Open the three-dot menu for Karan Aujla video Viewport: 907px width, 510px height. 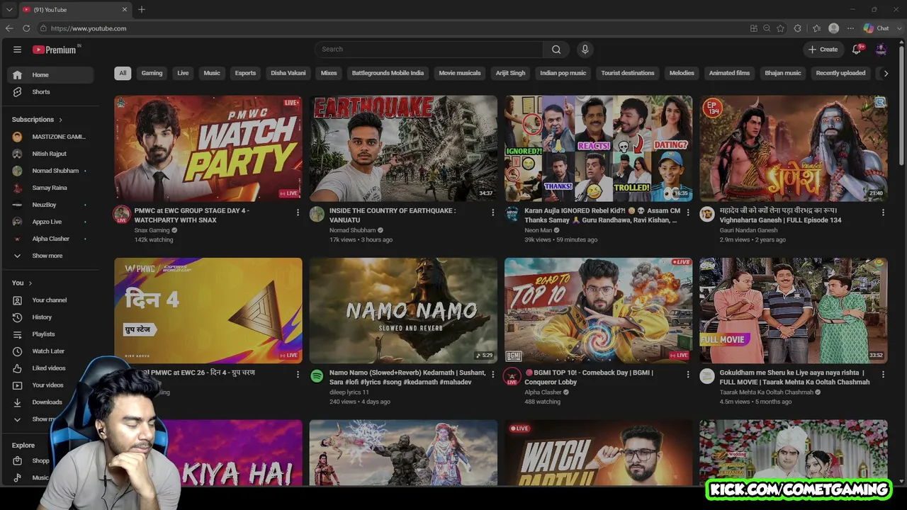(688, 212)
